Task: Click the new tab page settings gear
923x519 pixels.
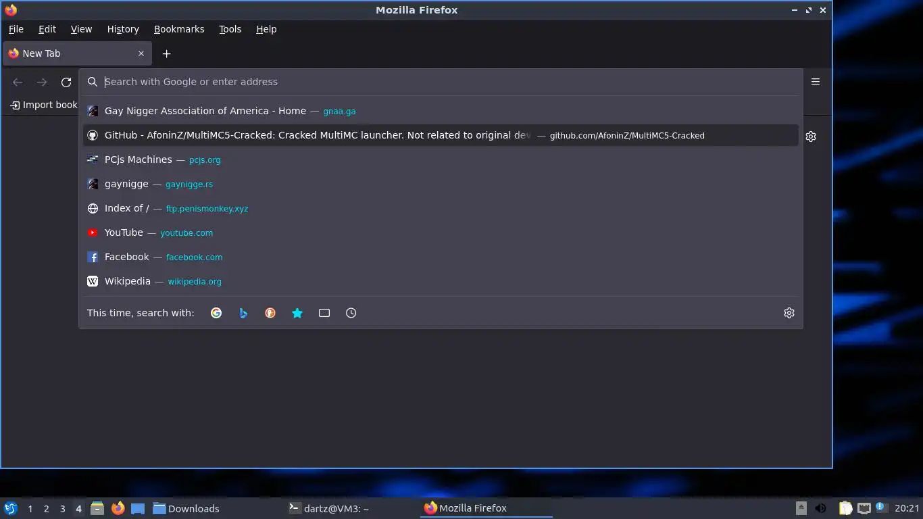Action: click(x=811, y=137)
